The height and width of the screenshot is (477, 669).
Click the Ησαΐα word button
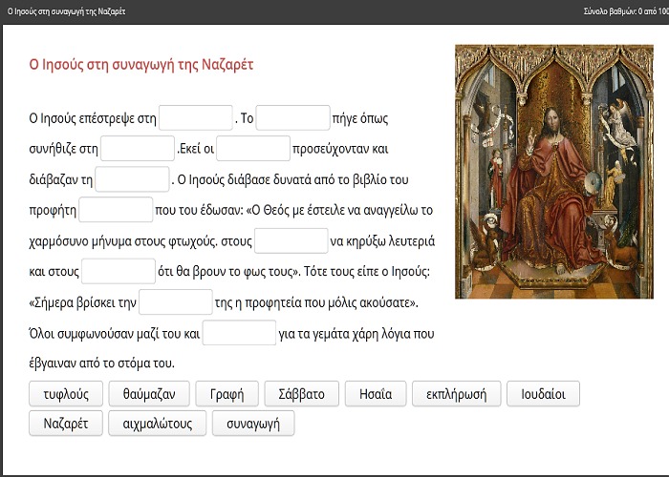point(376,394)
